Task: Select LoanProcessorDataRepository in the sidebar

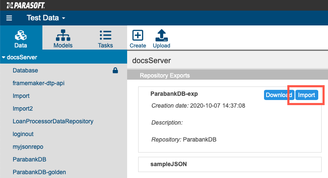Action: (53, 121)
